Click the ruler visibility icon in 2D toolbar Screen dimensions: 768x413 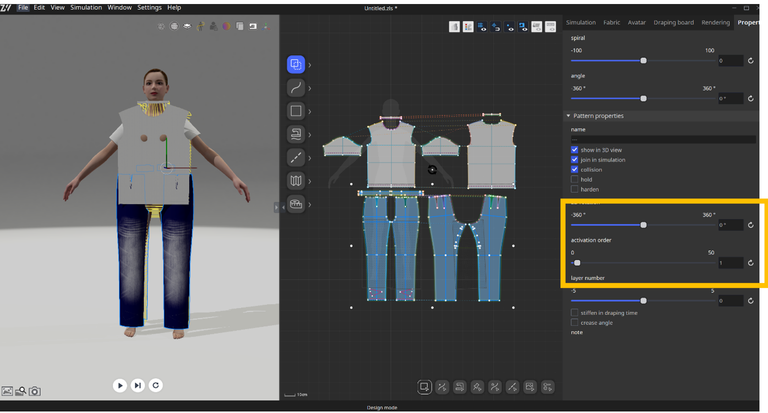(551, 27)
